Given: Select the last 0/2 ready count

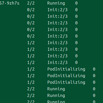Looking at the screenshot, I should point(31,36).
